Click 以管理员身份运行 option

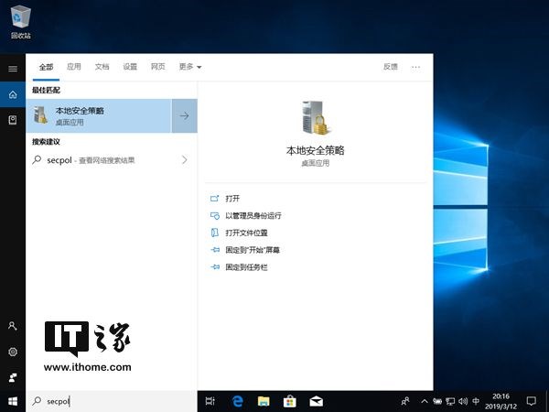coord(253,216)
